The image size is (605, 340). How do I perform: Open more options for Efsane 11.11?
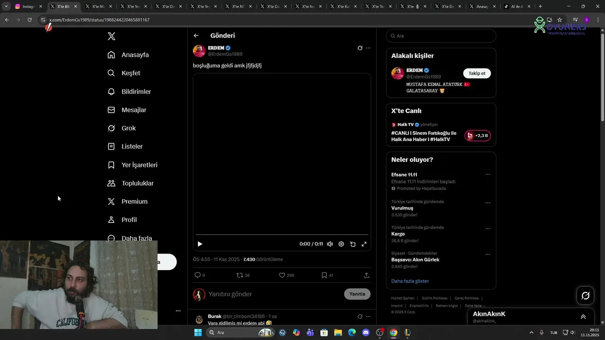click(488, 174)
